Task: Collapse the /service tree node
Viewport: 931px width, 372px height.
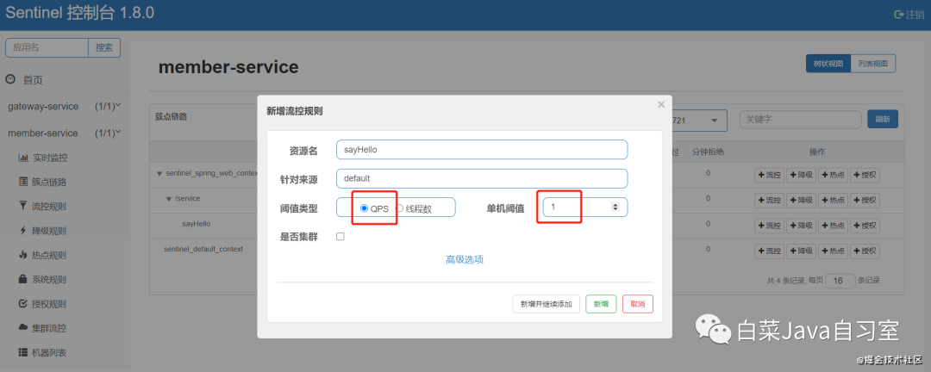Action: tap(169, 199)
